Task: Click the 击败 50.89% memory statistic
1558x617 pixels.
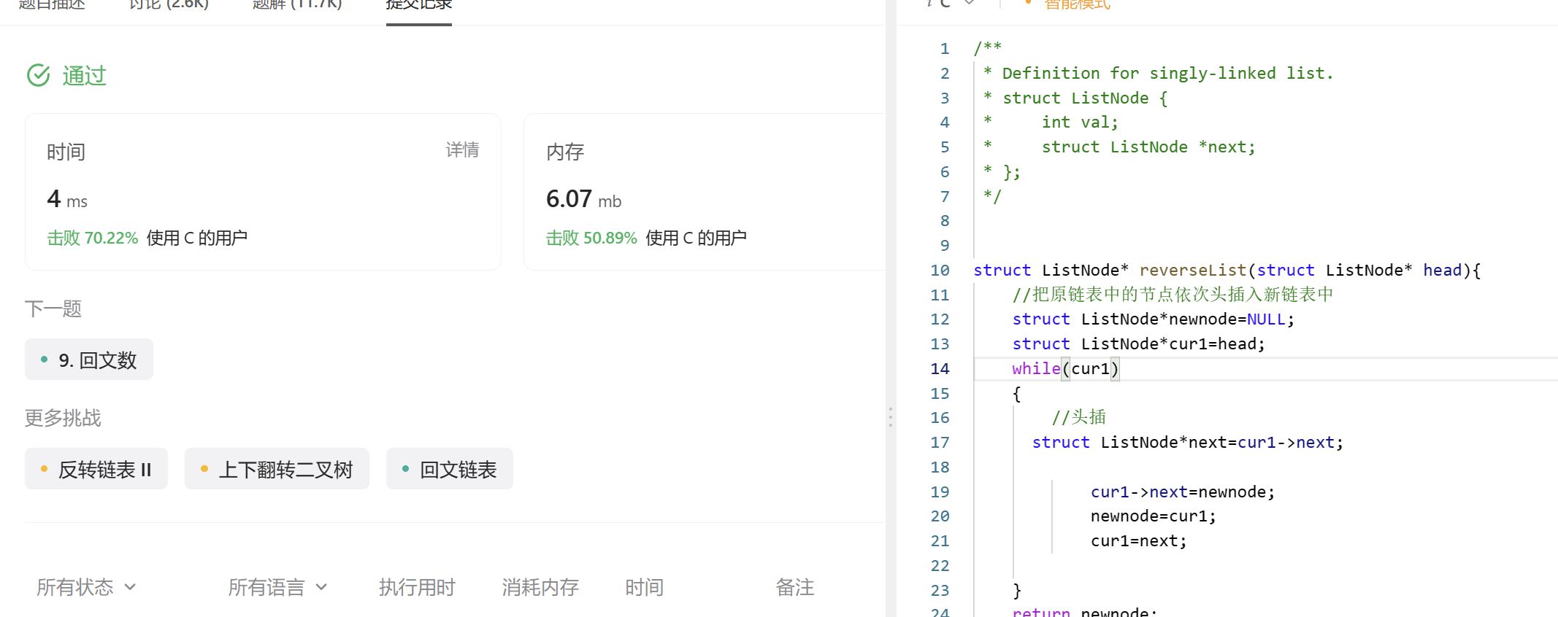Action: (x=591, y=238)
